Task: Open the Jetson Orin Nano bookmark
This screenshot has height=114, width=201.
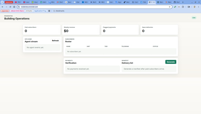Action: [x=17, y=11]
